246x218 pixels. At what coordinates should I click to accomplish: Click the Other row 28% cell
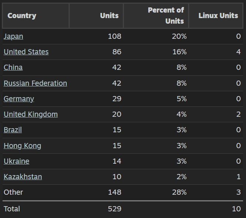179,192
